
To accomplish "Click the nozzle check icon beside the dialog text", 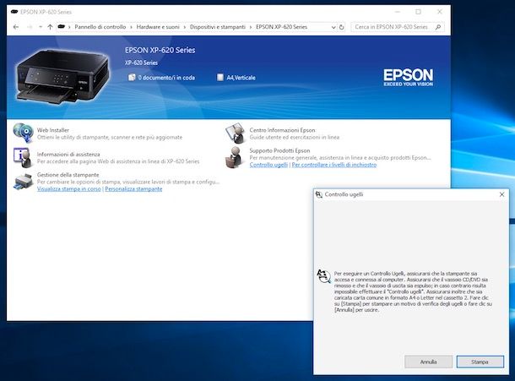I will [323, 276].
